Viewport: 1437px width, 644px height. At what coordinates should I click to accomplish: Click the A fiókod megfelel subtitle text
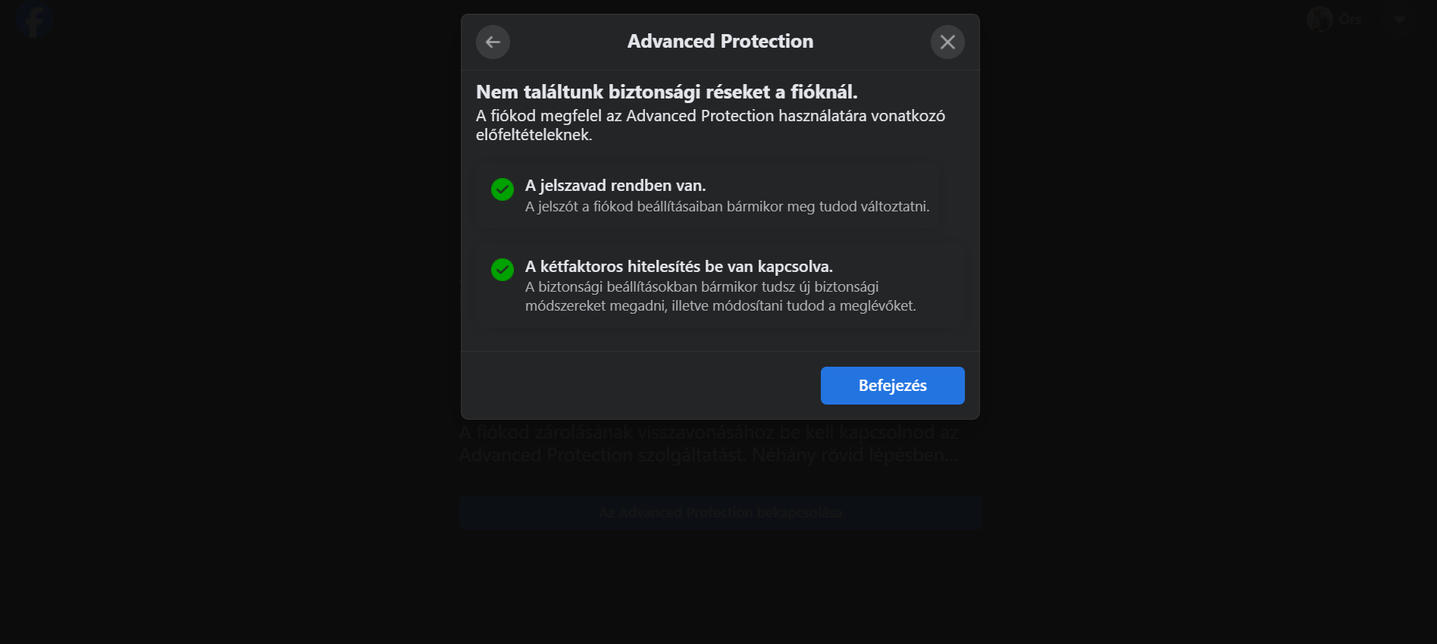pos(710,125)
